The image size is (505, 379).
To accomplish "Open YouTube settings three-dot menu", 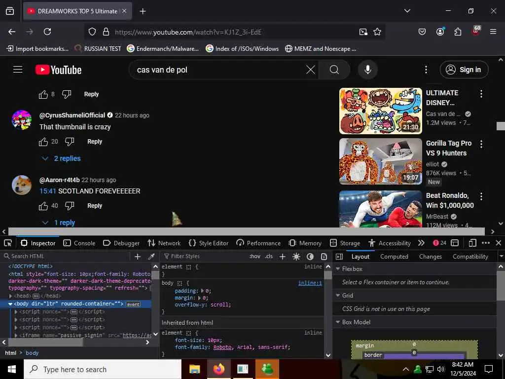I will pos(426,70).
